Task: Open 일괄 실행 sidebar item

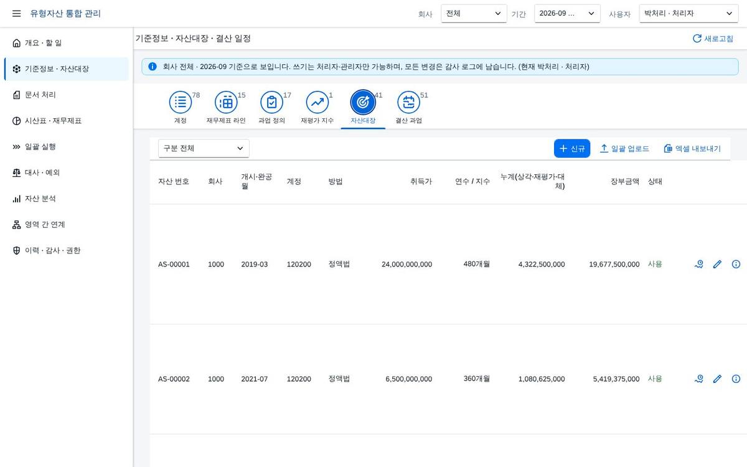Action: pyautogui.click(x=67, y=147)
